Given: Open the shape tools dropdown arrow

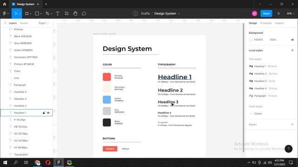Looking at the screenshot, I should pos(41,13).
